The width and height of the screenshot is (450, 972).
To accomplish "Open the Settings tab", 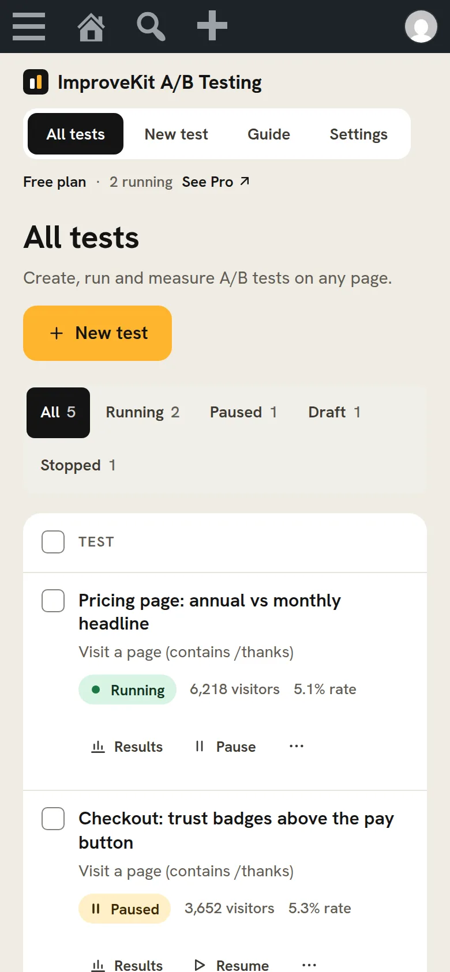I will (358, 134).
